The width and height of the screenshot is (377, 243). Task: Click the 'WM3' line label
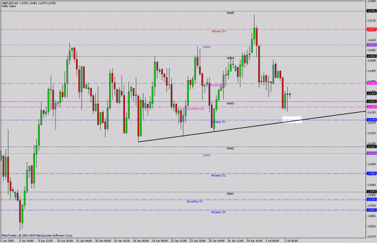(x=230, y=103)
